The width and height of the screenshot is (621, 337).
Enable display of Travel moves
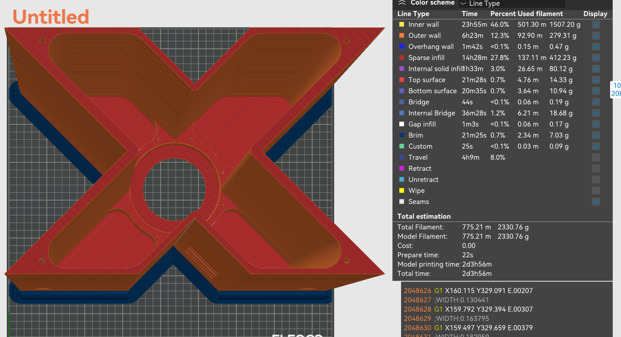coord(596,158)
